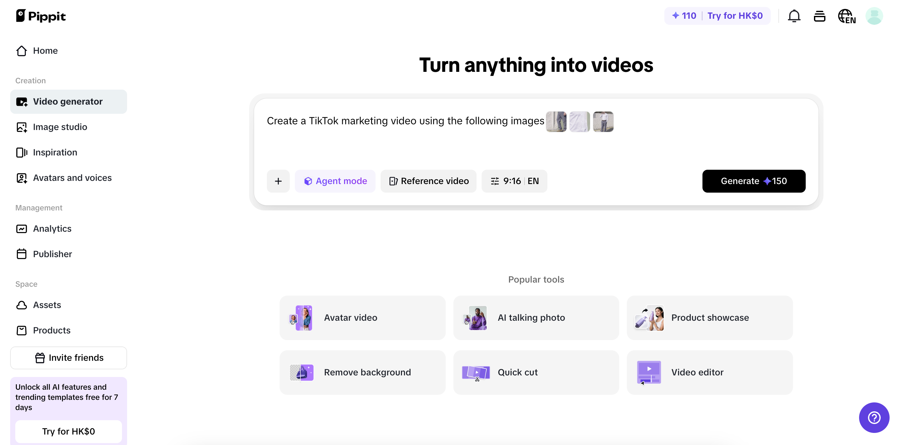Switch output language from EN
The height and width of the screenshot is (445, 915).
point(533,181)
